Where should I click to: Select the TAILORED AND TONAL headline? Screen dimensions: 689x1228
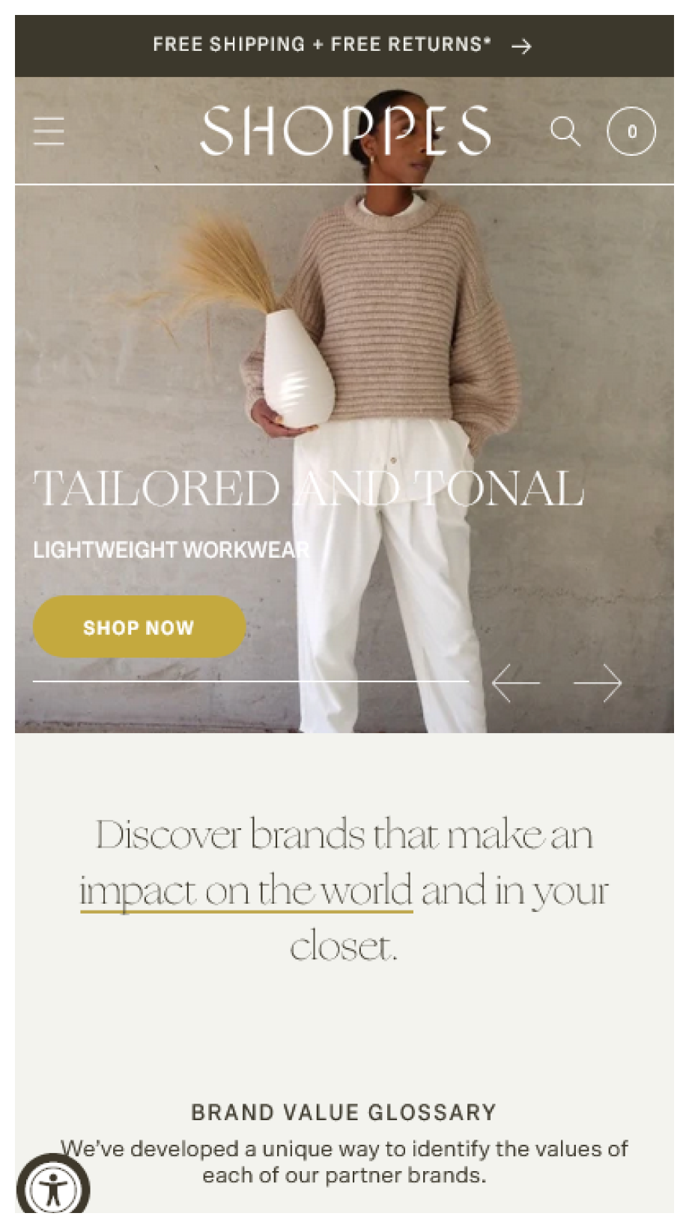[309, 488]
